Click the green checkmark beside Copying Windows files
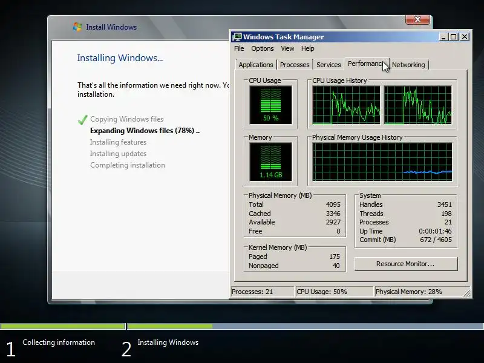The image size is (484, 363). tap(82, 120)
